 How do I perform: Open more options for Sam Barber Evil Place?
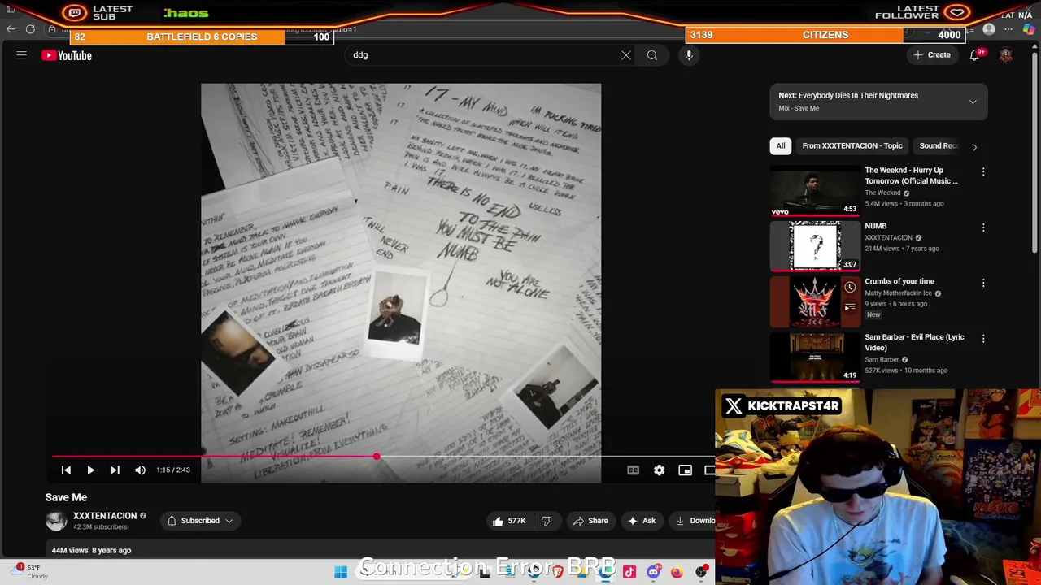click(983, 338)
